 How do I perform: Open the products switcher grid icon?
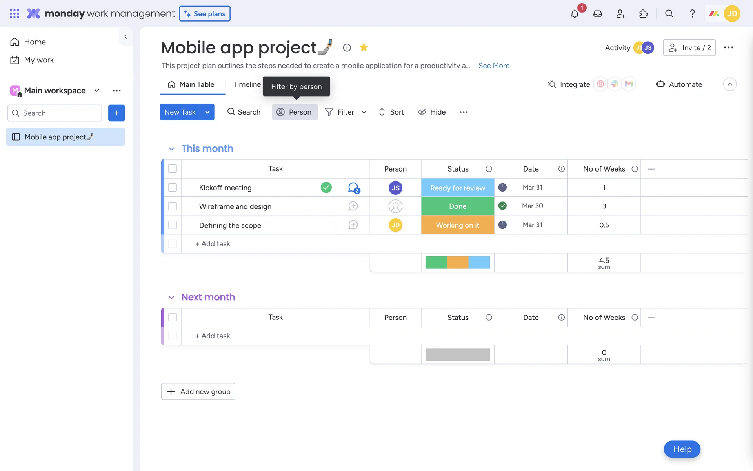(x=15, y=14)
